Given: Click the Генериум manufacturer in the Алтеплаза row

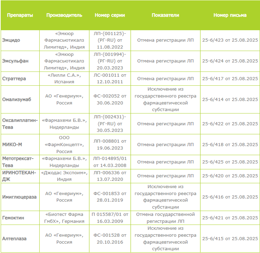Looking at the screenshot, I should pyautogui.click(x=64, y=238).
